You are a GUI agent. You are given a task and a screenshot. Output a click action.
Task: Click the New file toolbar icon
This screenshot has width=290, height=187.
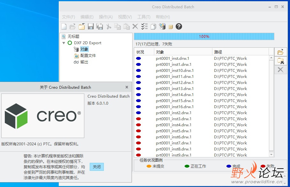click(x=64, y=26)
